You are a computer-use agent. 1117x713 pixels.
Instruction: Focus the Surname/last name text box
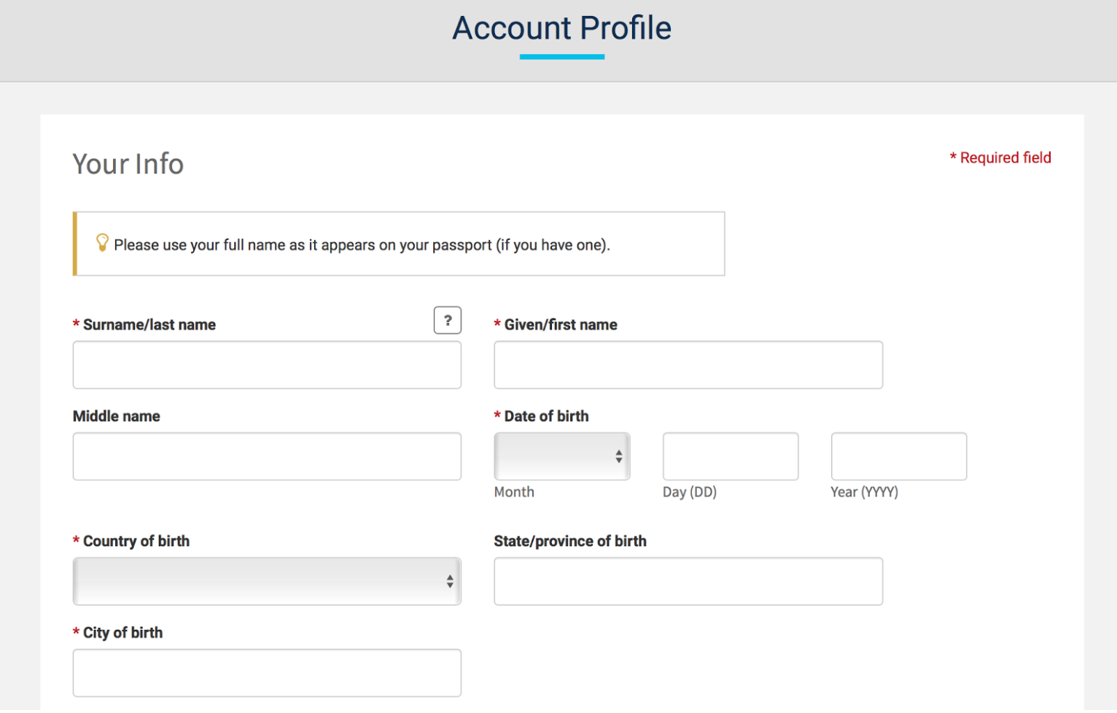point(267,365)
